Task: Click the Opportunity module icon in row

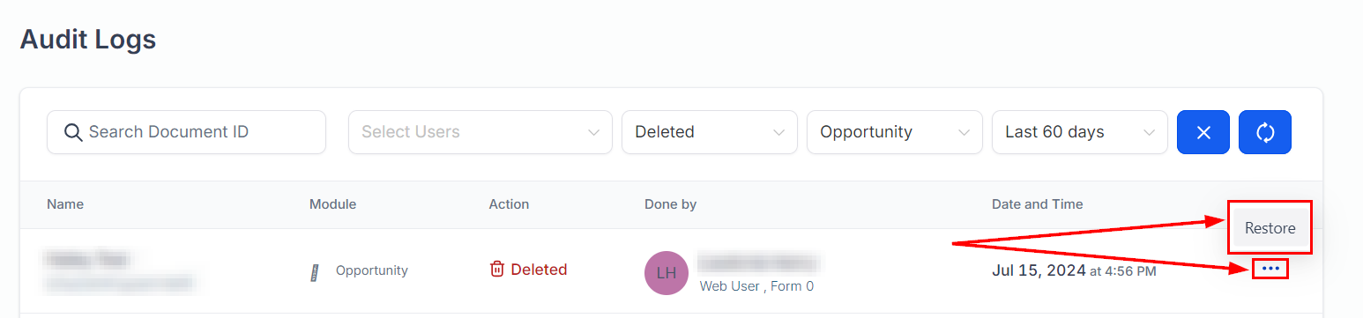Action: coord(315,271)
